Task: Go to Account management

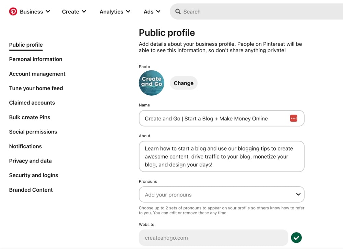Action: click(x=37, y=74)
